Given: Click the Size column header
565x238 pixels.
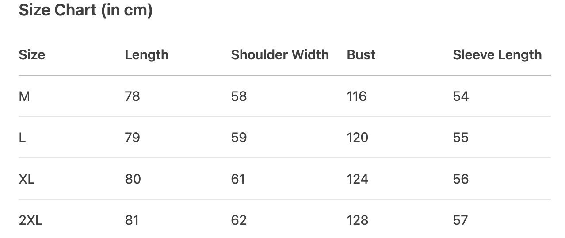Looking at the screenshot, I should [x=32, y=55].
